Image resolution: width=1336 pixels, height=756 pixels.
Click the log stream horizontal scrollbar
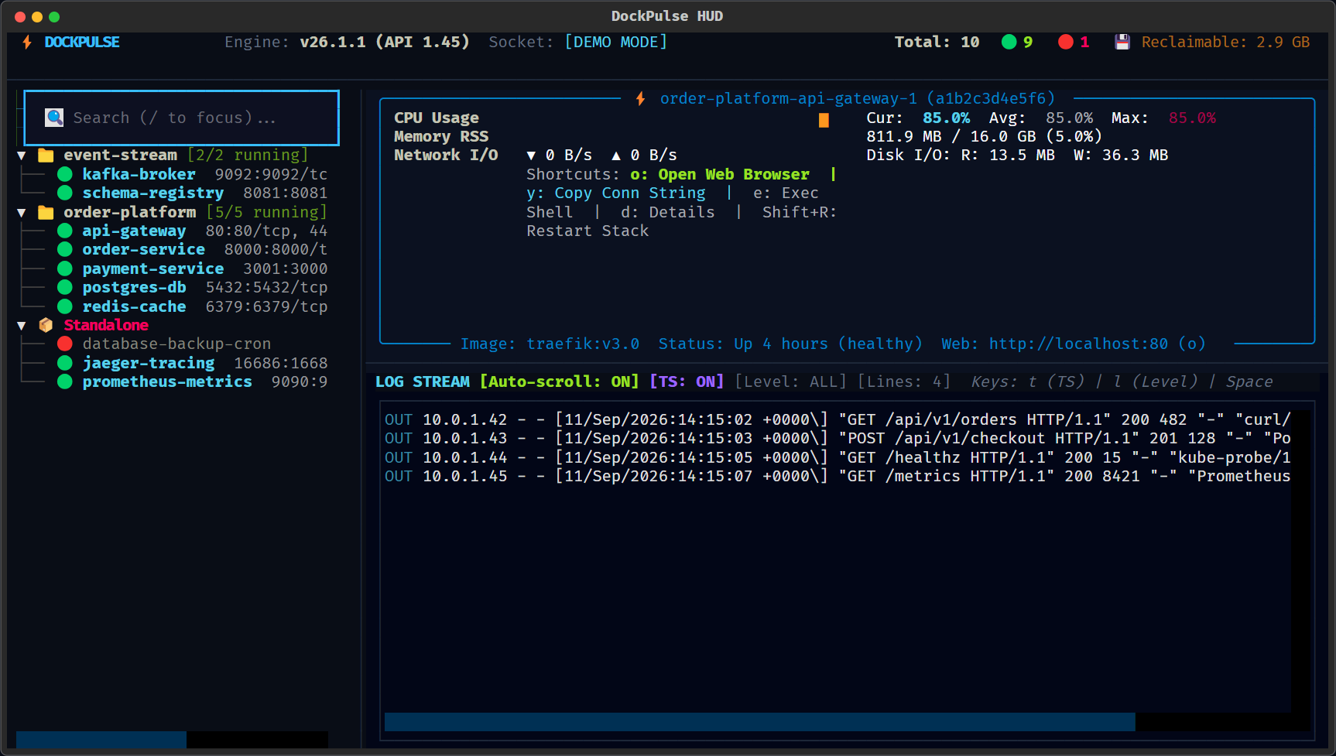click(x=760, y=722)
